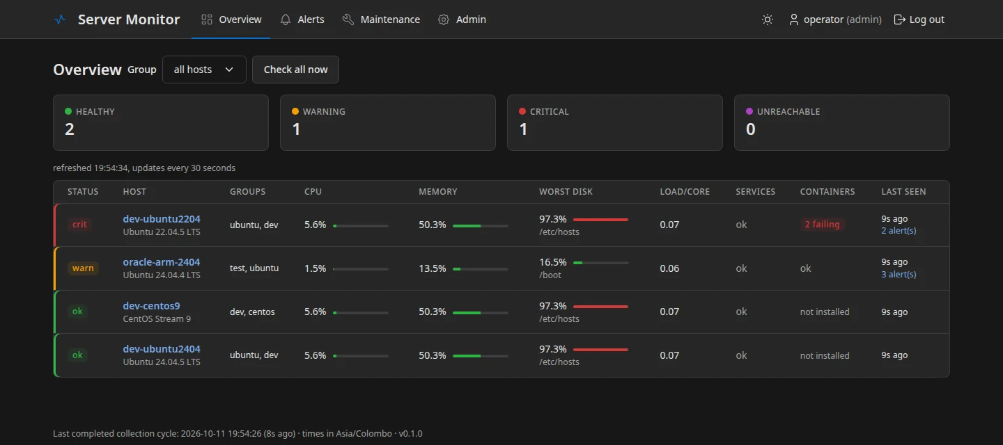Click the memory bar for oracle-arm-2404
Screen dimensions: 1003x445
click(x=481, y=269)
